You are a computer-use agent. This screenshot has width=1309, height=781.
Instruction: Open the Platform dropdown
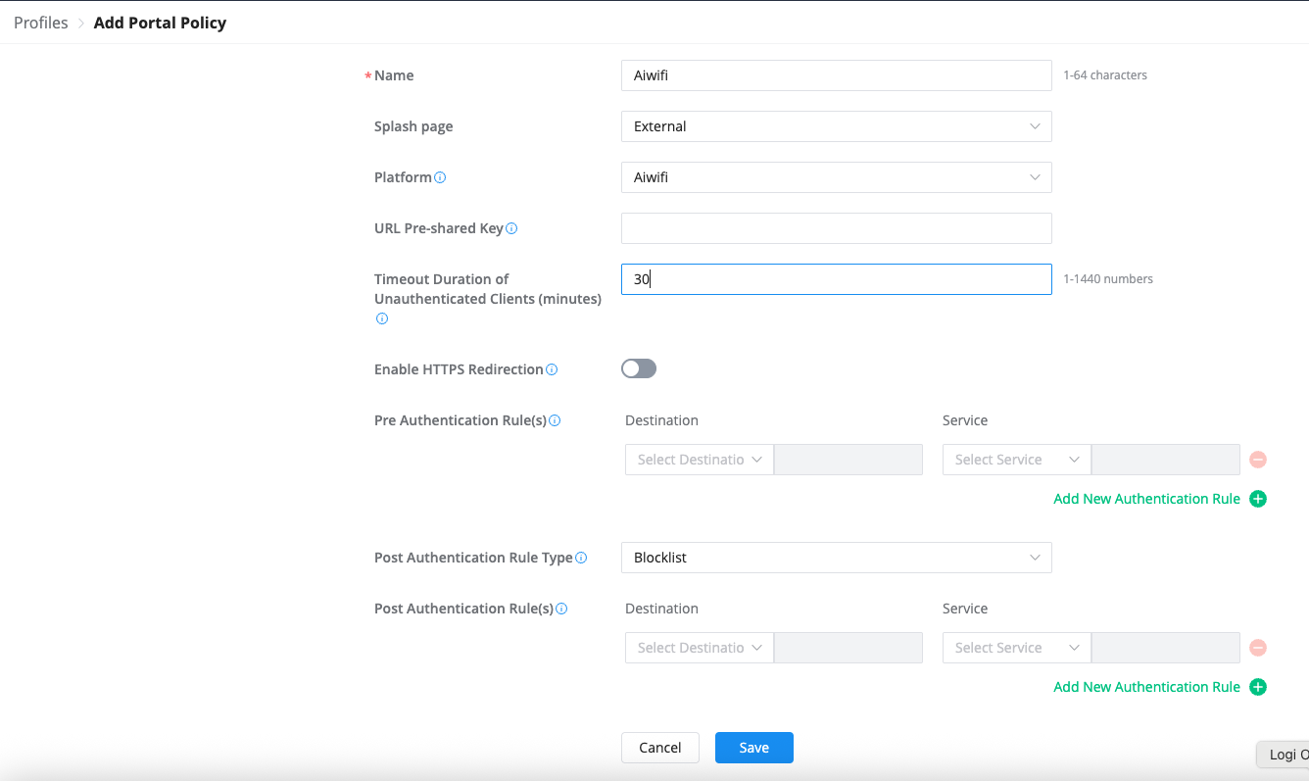pos(837,177)
